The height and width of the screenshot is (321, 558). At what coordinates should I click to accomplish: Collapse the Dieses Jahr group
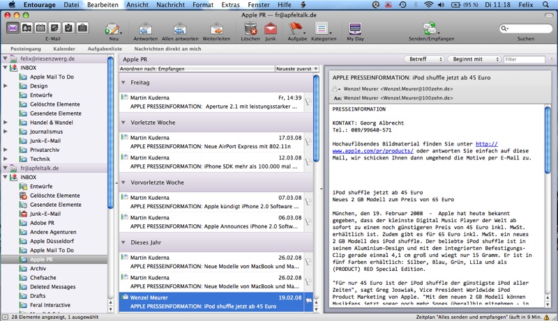click(x=123, y=242)
